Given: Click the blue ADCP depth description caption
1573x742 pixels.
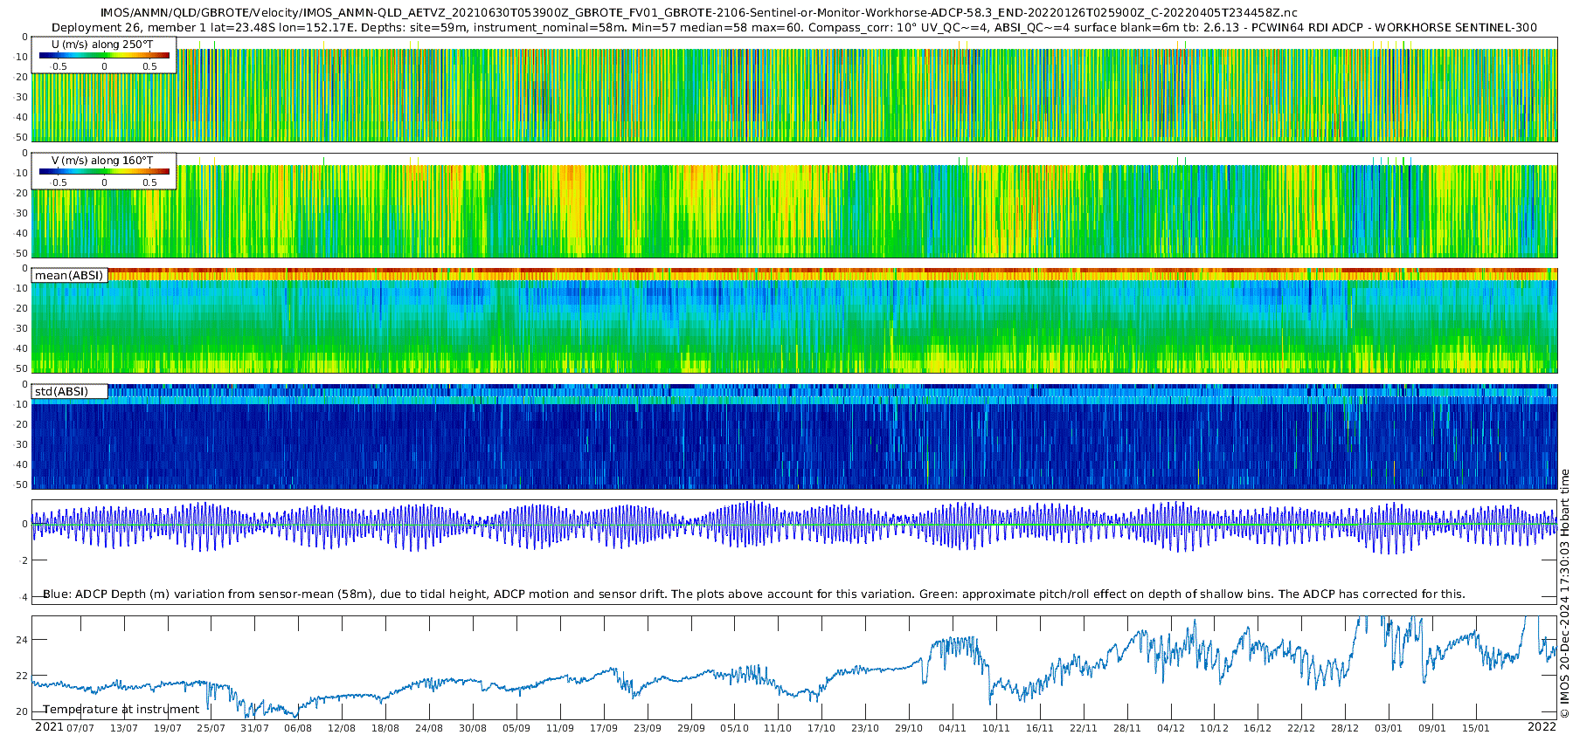Looking at the screenshot, I should pos(754,594).
